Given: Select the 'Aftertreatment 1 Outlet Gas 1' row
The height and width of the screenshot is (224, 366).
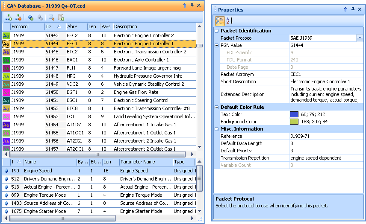Looking at the screenshot, I should [x=99, y=133].
